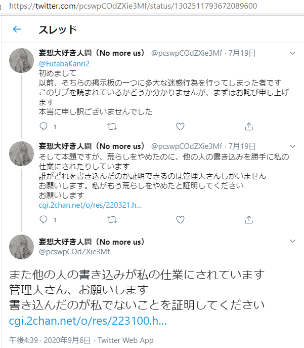304x348 pixels.
Task: Open the main tweet author's avatar
Action: coord(22,247)
